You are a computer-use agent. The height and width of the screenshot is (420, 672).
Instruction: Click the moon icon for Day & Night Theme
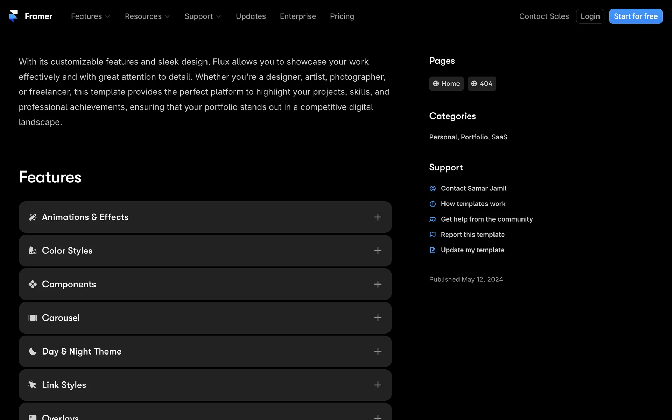click(x=33, y=351)
